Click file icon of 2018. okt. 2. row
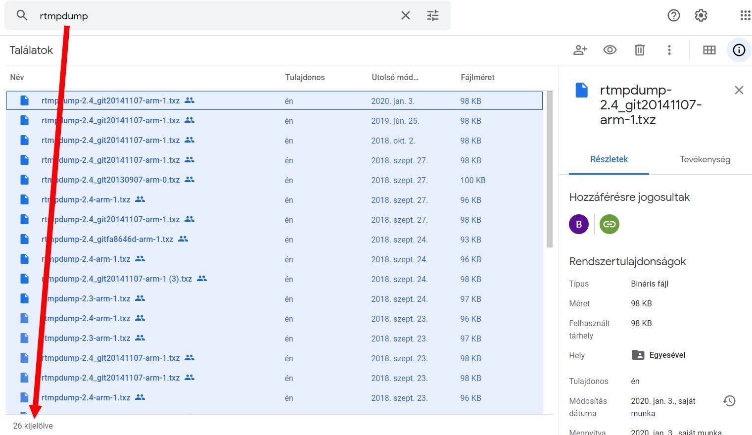The width and height of the screenshot is (752, 435). tap(24, 140)
